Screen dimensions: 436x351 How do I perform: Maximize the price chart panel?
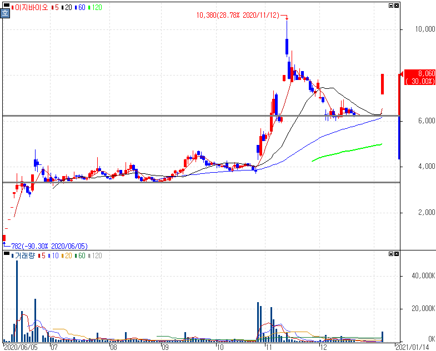[x=391, y=6]
